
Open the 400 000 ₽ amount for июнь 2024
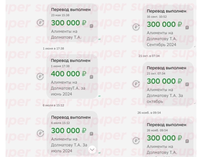[68, 74]
